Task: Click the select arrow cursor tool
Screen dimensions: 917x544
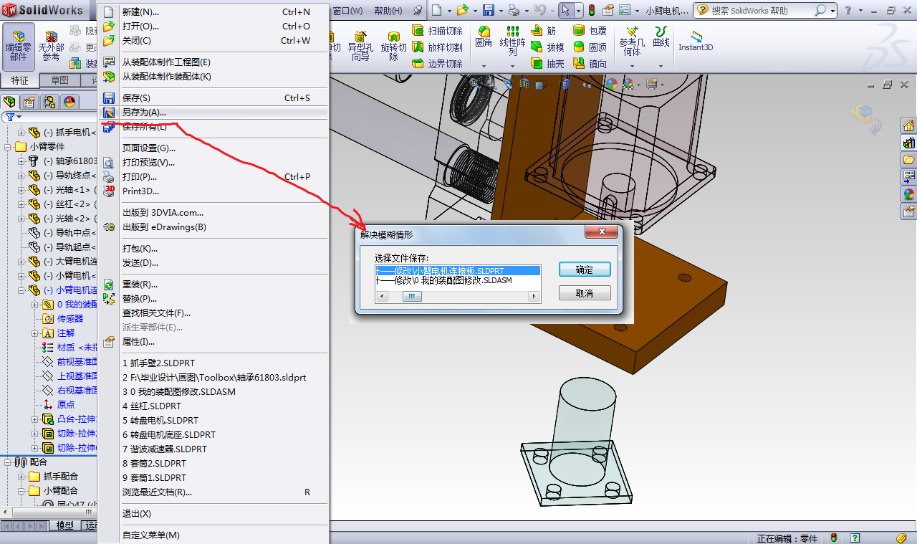Action: (565, 11)
